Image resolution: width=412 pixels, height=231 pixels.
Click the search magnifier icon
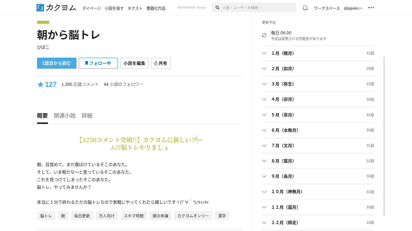click(x=217, y=8)
